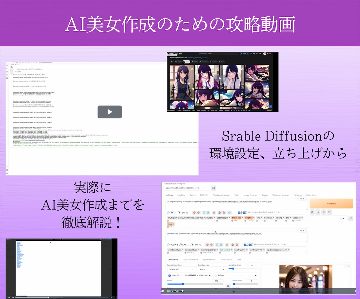Click the blue globe icon in the プロンプト row
This screenshot has width=360, height=299.
click(x=229, y=212)
